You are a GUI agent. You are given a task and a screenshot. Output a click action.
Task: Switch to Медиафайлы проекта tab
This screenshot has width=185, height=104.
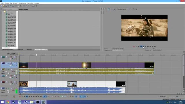tap(8, 50)
